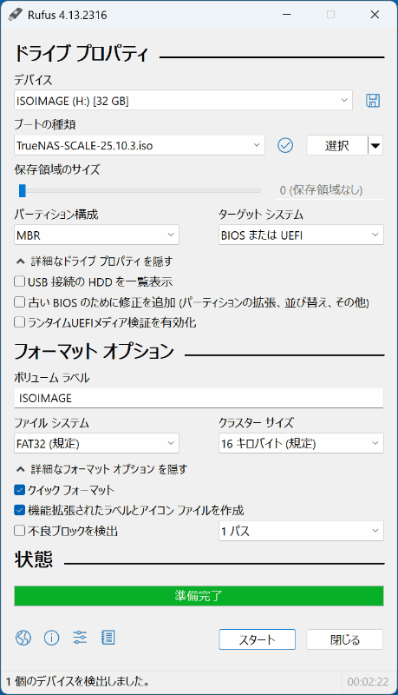Click the フォーマット オプション heading

pyautogui.click(x=95, y=351)
